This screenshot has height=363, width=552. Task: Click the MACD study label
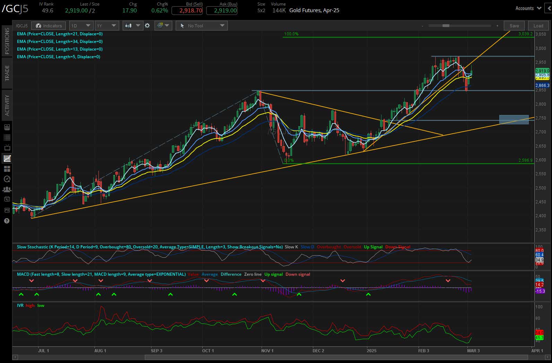tap(101, 274)
